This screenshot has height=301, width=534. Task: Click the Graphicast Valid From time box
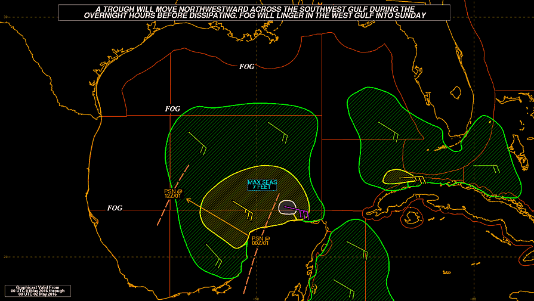point(38,291)
